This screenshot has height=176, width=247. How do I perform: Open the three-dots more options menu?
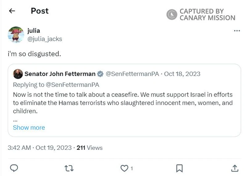tap(237, 31)
